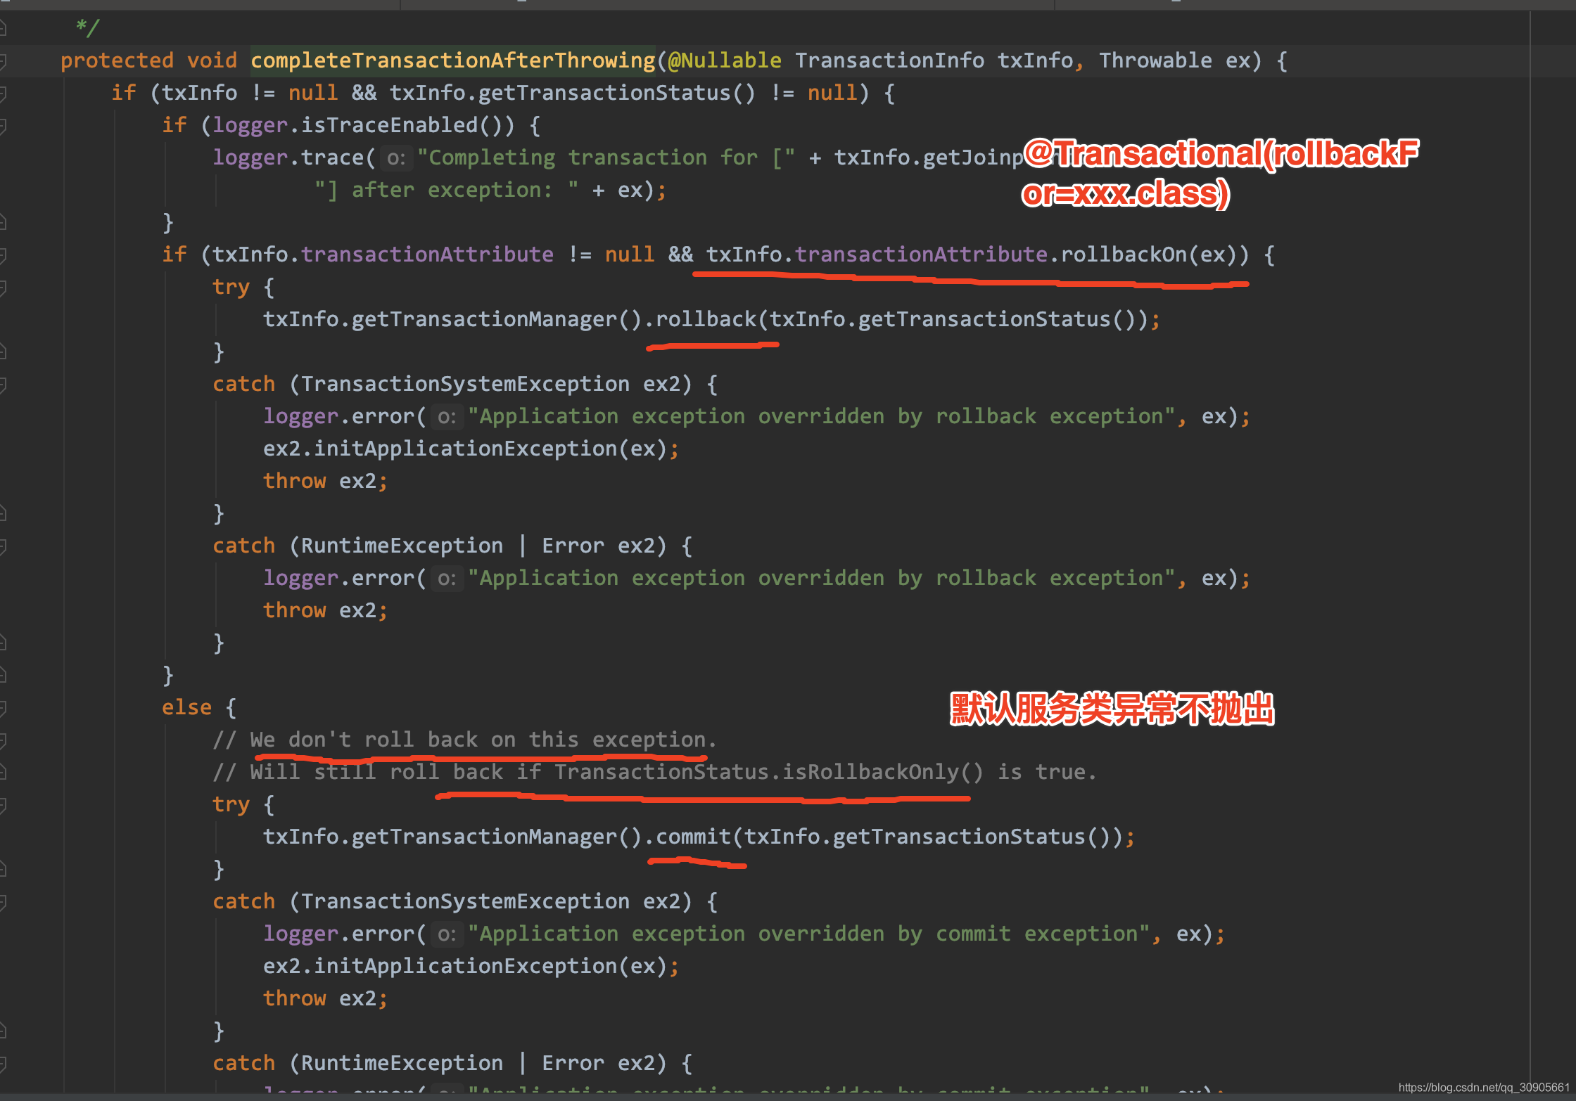
Task: Click the underlined rollback method call
Action: point(705,319)
